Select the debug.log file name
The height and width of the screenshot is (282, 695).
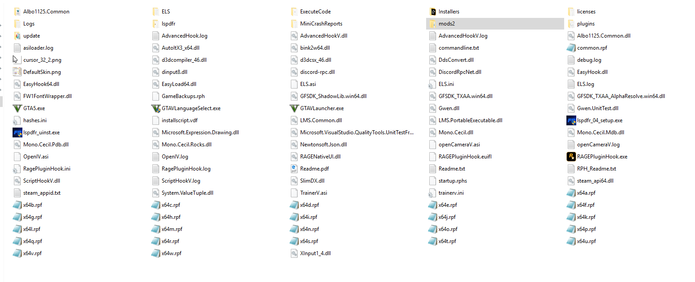point(589,60)
